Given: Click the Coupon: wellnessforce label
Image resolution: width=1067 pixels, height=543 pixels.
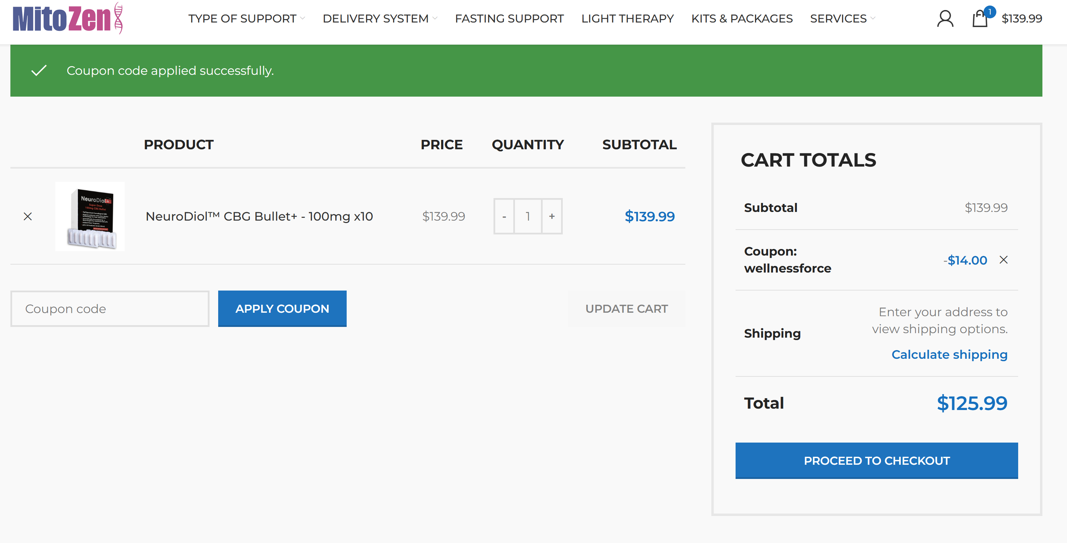Looking at the screenshot, I should click(x=788, y=260).
